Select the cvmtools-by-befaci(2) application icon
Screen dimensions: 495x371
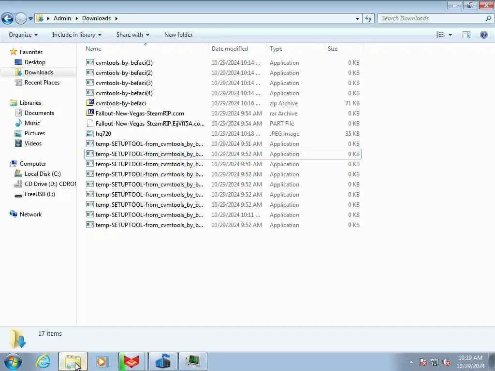coord(89,72)
